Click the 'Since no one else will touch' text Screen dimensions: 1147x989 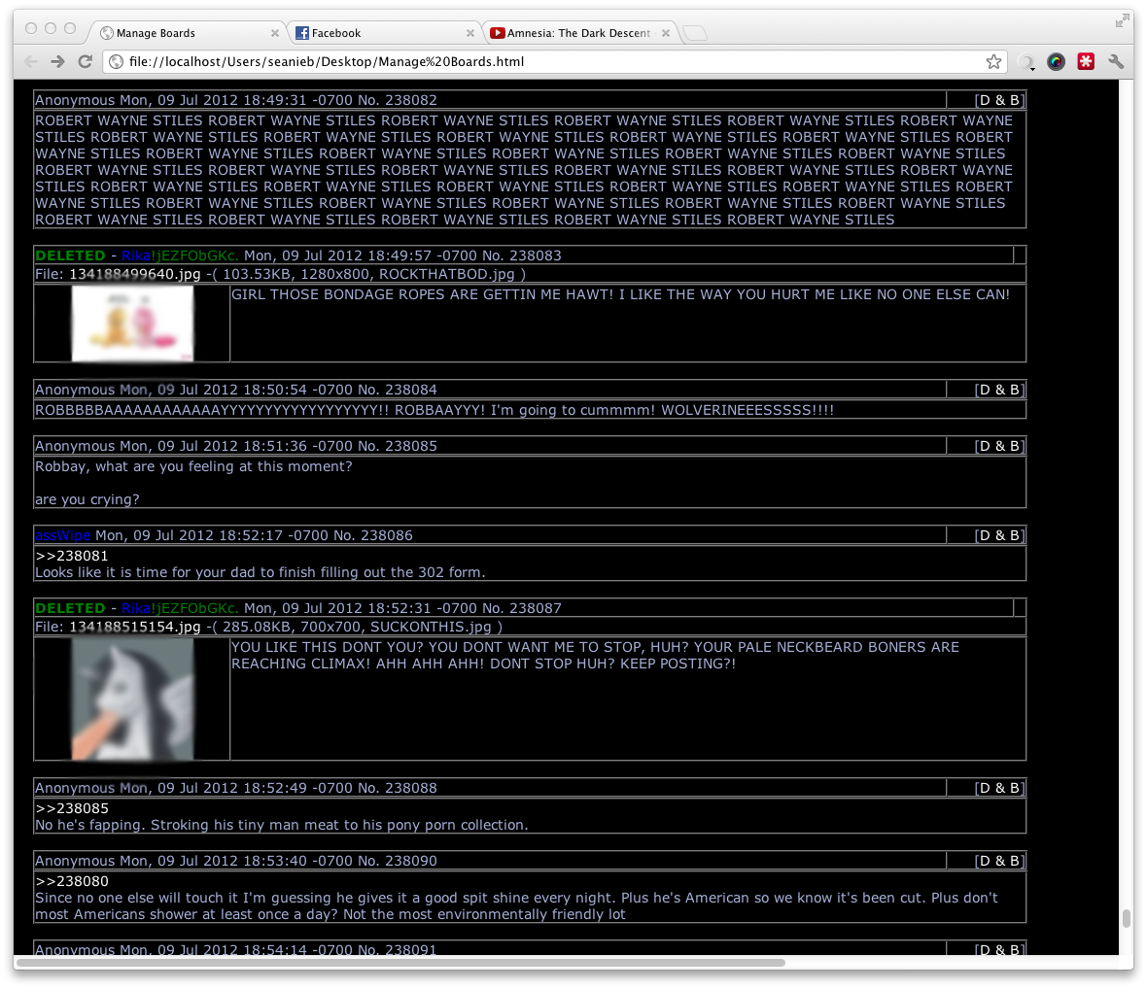tap(516, 905)
